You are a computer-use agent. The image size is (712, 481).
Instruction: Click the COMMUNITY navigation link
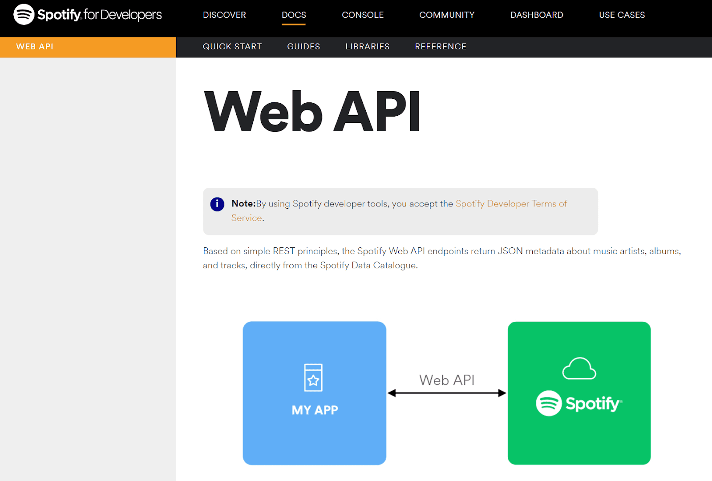click(446, 15)
